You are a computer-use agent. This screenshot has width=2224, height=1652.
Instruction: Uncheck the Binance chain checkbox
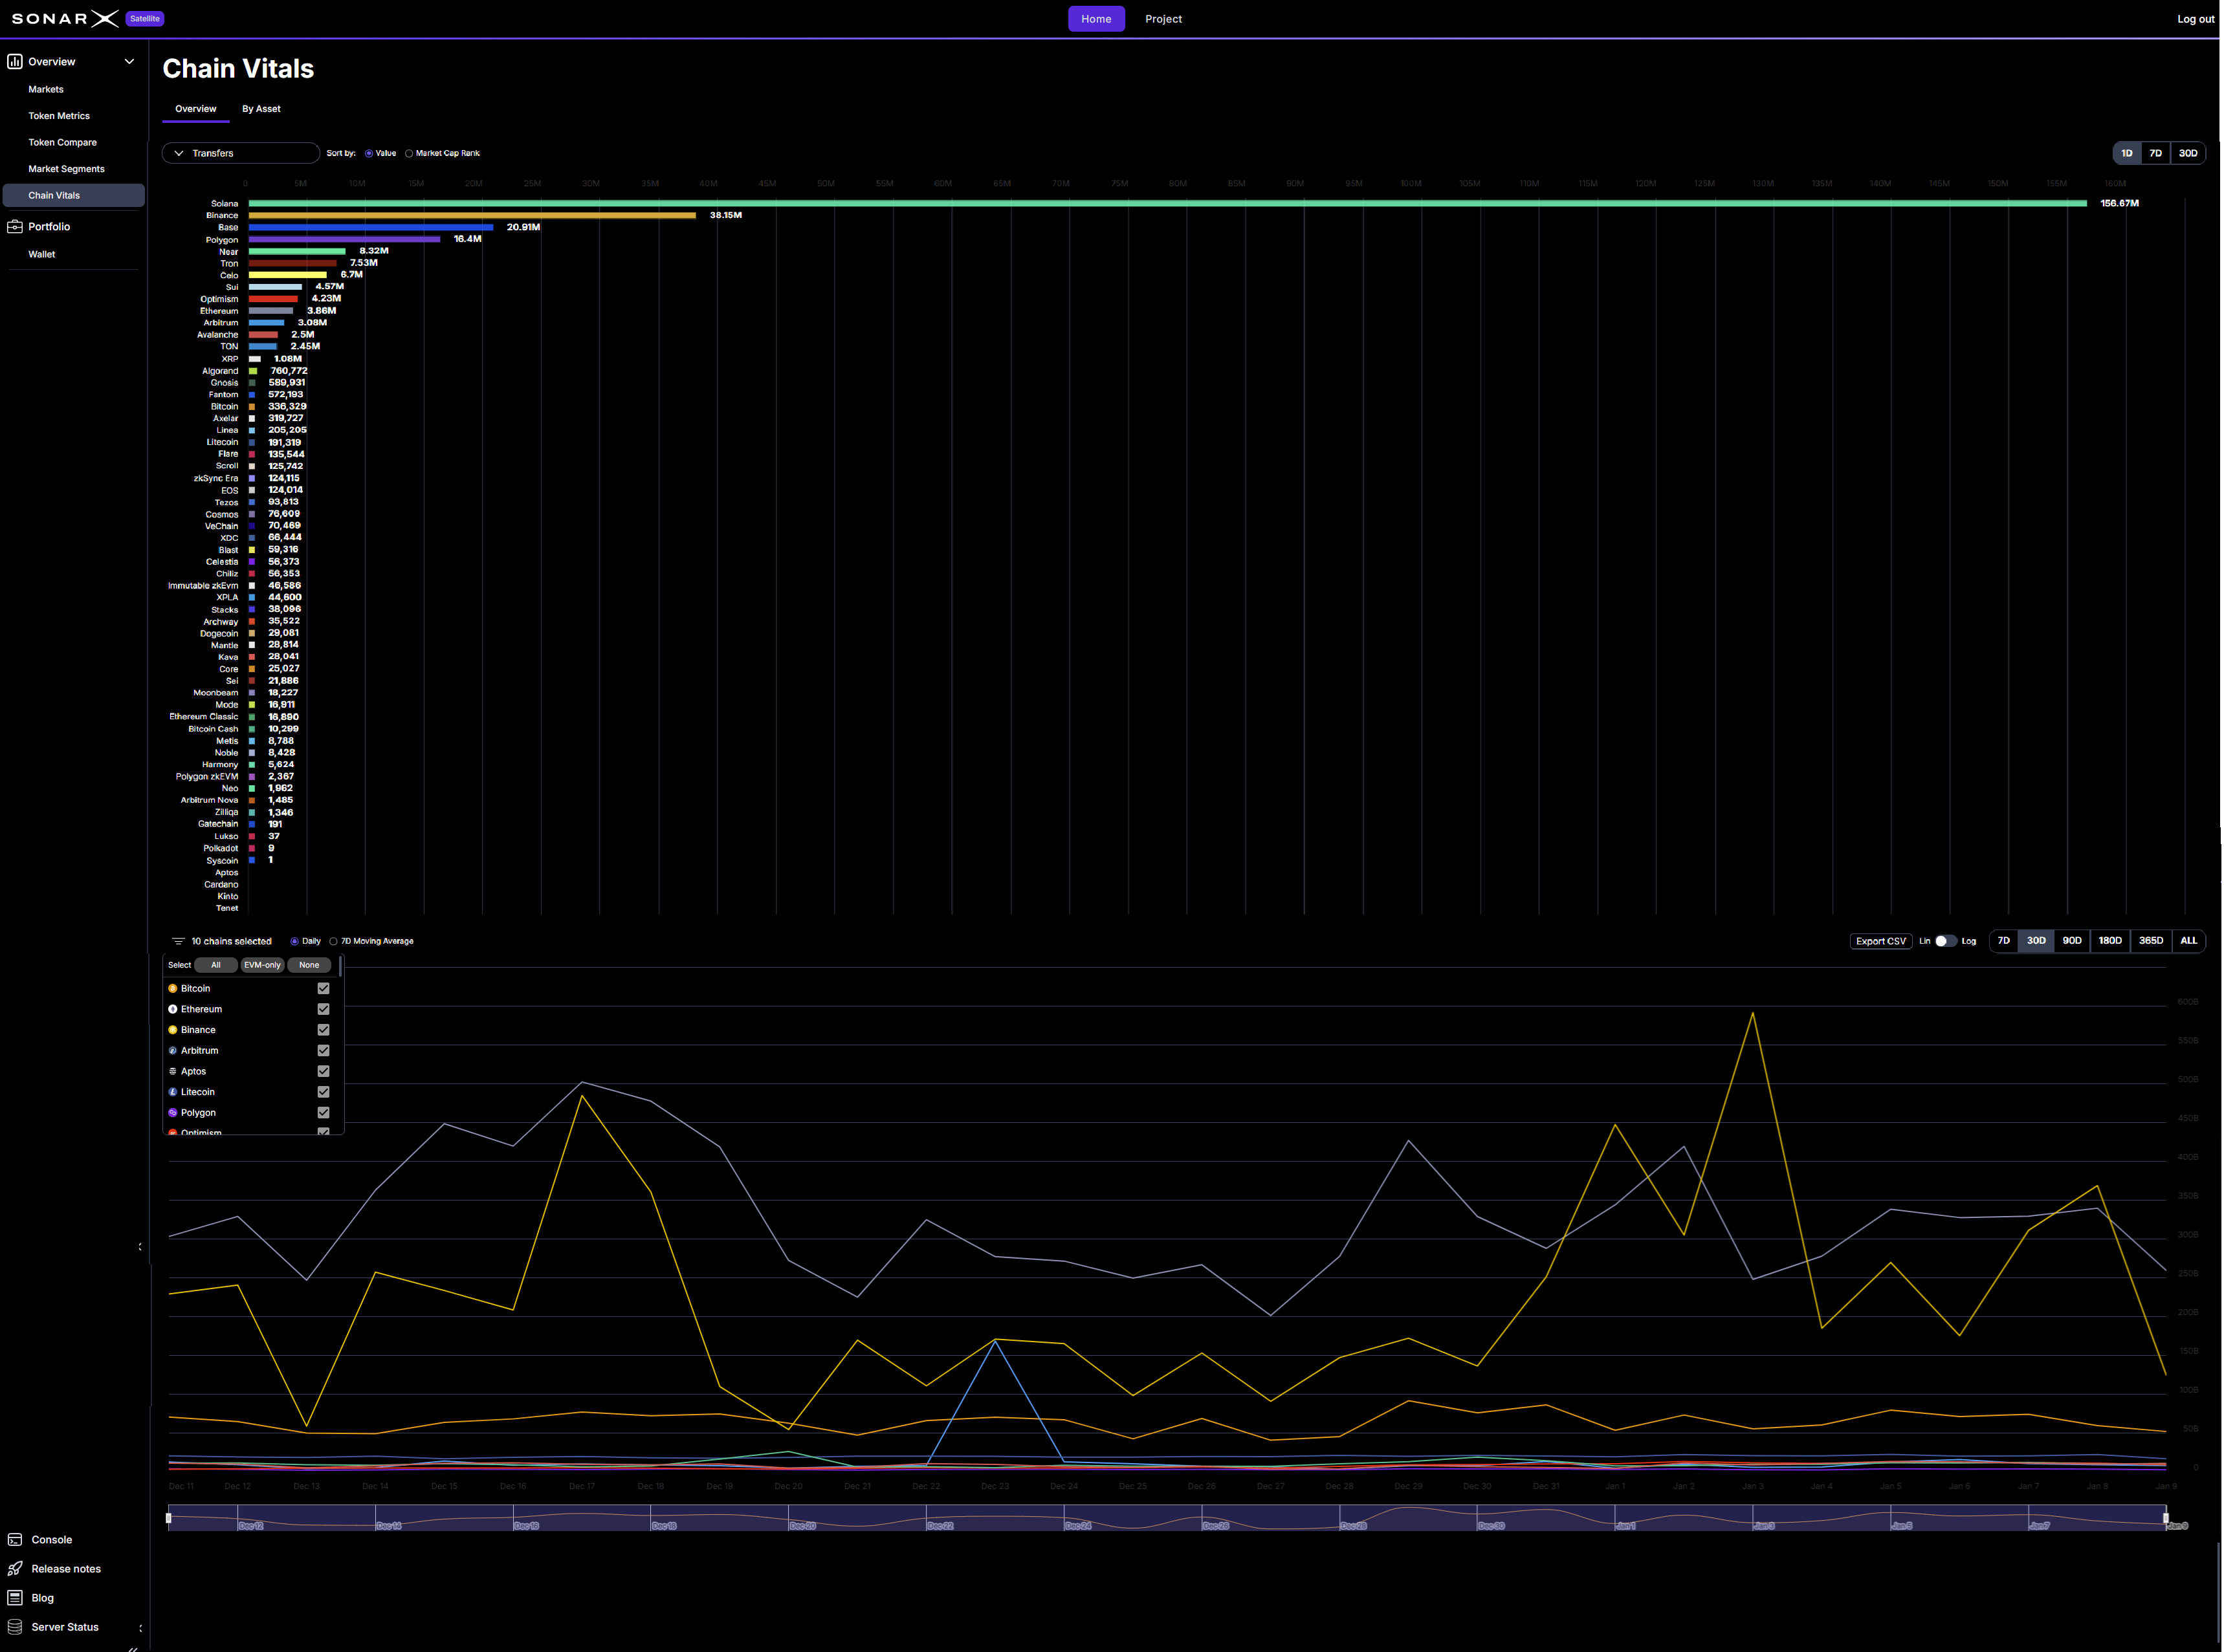323,1030
